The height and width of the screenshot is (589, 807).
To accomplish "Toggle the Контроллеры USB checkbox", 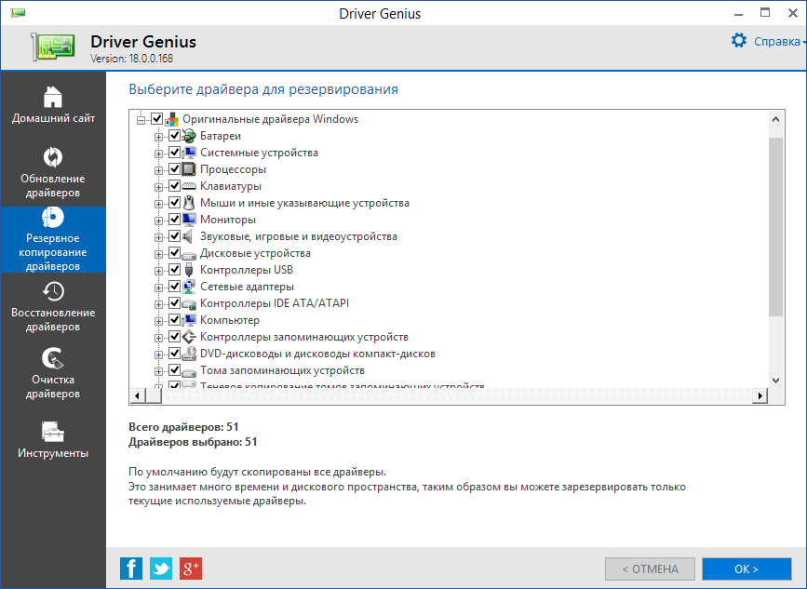I will (x=174, y=270).
